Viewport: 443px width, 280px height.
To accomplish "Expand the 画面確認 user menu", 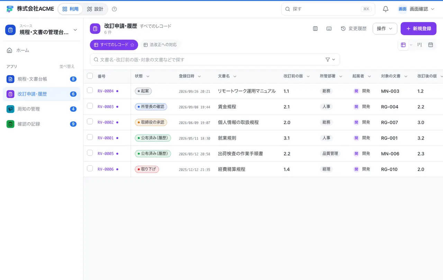I will 416,9.
